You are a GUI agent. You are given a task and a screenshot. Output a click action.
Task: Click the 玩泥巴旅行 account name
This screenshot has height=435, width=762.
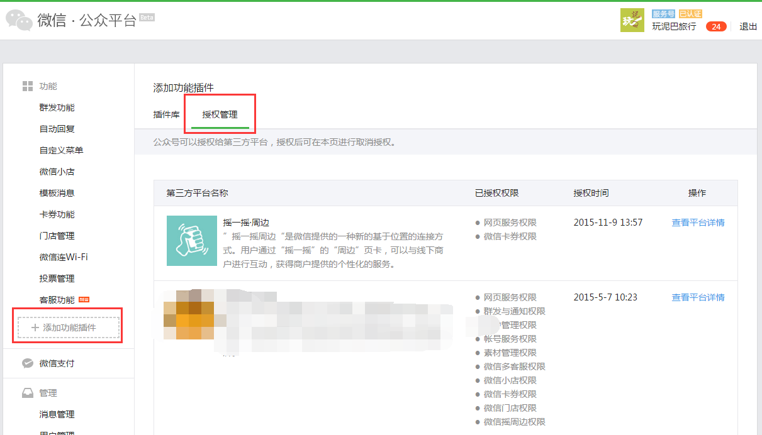click(674, 26)
